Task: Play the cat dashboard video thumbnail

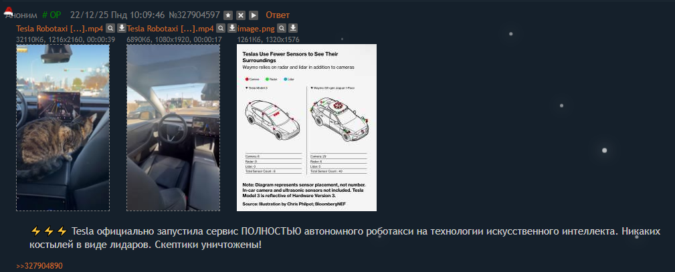Action: point(63,128)
